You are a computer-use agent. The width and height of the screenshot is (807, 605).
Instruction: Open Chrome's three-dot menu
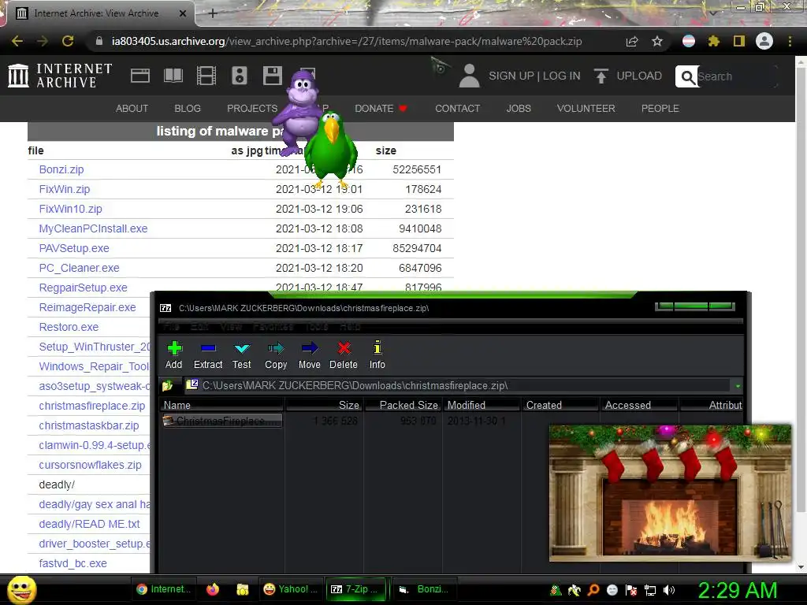point(790,41)
